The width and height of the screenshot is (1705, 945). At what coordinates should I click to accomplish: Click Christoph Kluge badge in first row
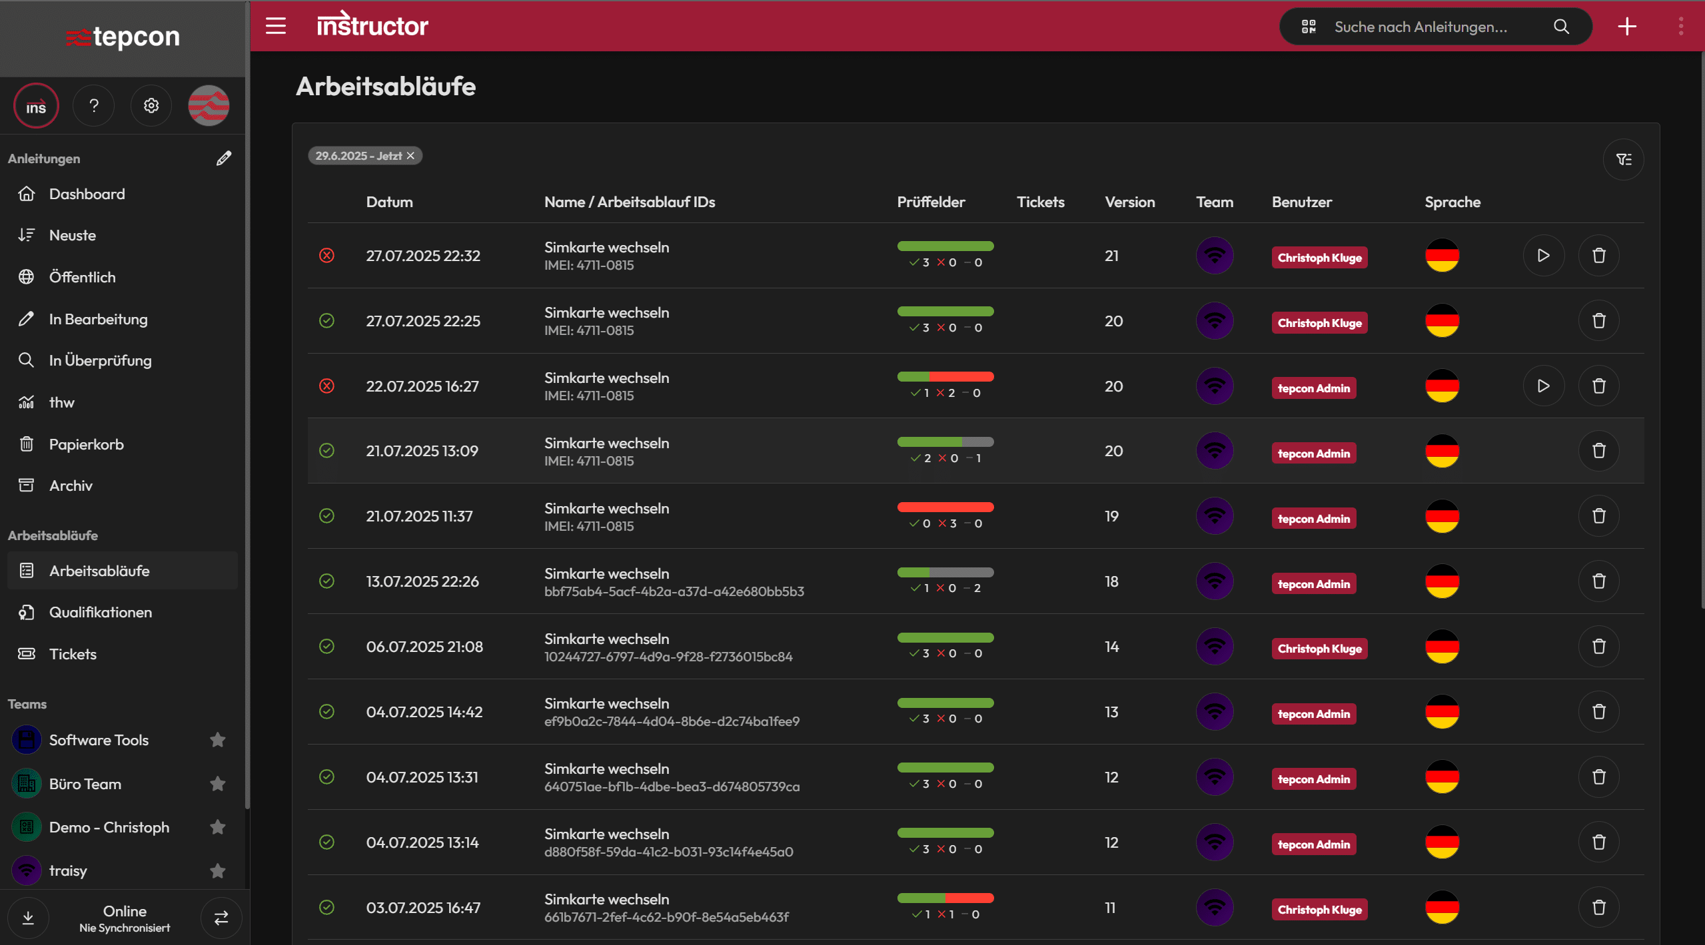tap(1319, 258)
